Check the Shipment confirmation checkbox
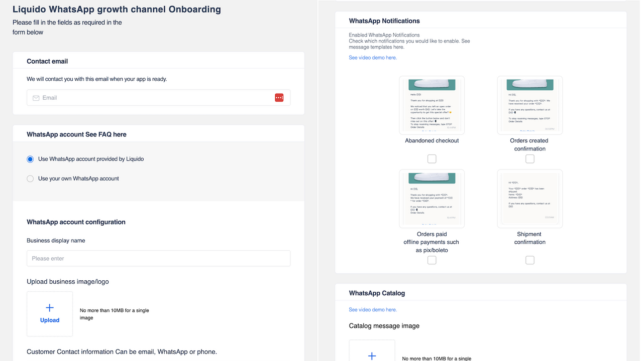This screenshot has height=361, width=643. (x=530, y=260)
